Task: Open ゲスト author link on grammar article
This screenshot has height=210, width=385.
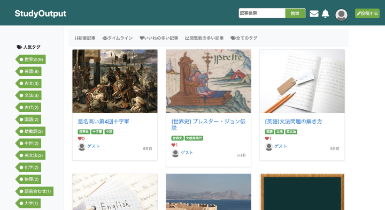Action: 280,146
